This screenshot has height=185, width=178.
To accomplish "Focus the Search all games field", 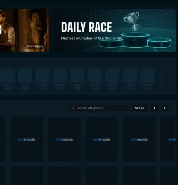I will coord(99,108).
